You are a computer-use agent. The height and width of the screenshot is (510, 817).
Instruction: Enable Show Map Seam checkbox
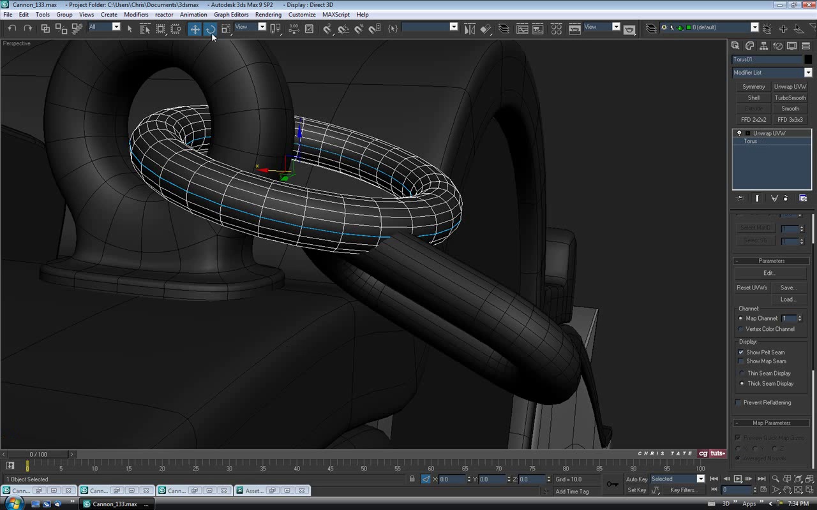[x=741, y=361]
